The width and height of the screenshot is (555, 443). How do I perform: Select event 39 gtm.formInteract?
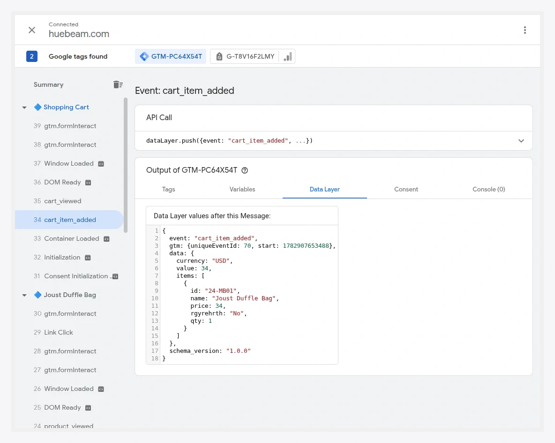69,126
